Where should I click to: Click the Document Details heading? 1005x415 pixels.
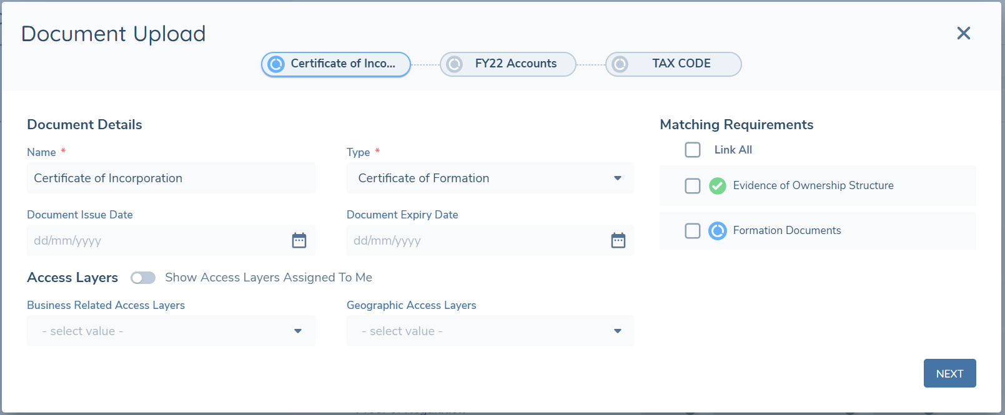point(84,125)
